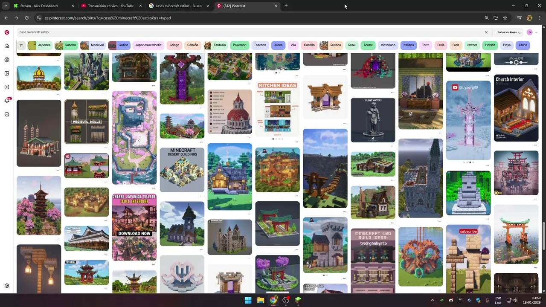
Task: Open the Boards icon in the sidebar
Action: pos(7,73)
